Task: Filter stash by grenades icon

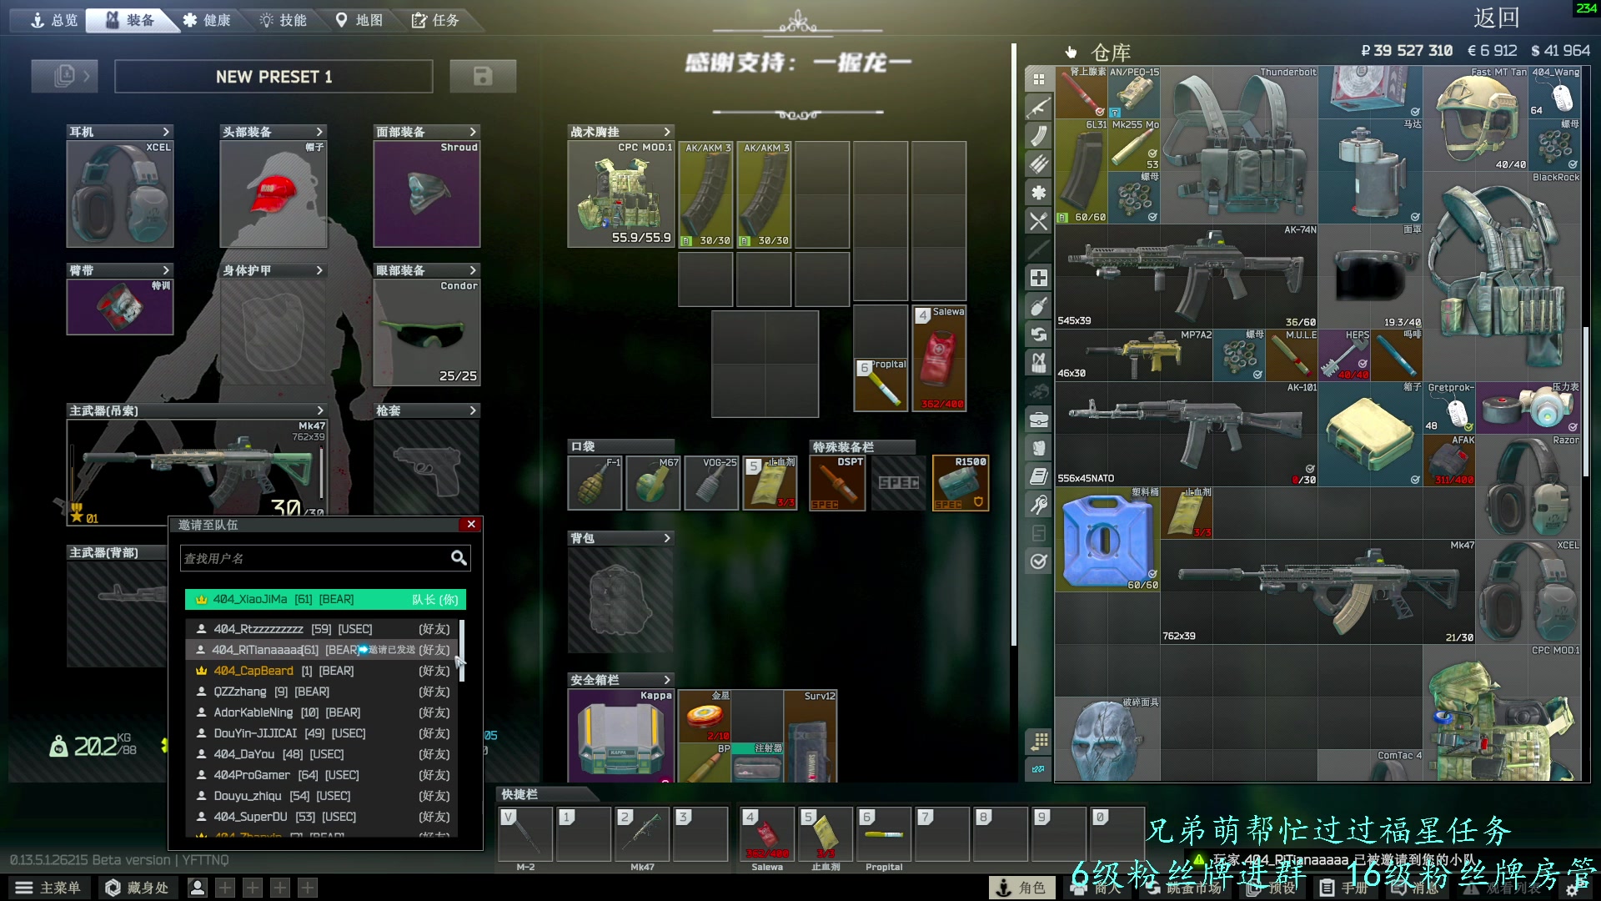Action: pos(1038,306)
